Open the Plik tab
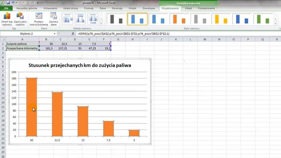Image resolution: width=281 pixels, height=158 pixels. pos(6,8)
